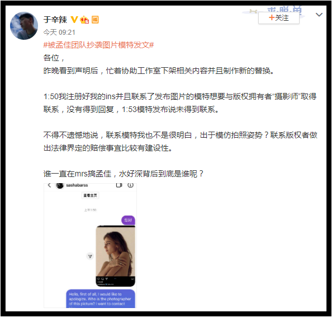
Task: Open the post options chevron menu
Action: click(319, 15)
